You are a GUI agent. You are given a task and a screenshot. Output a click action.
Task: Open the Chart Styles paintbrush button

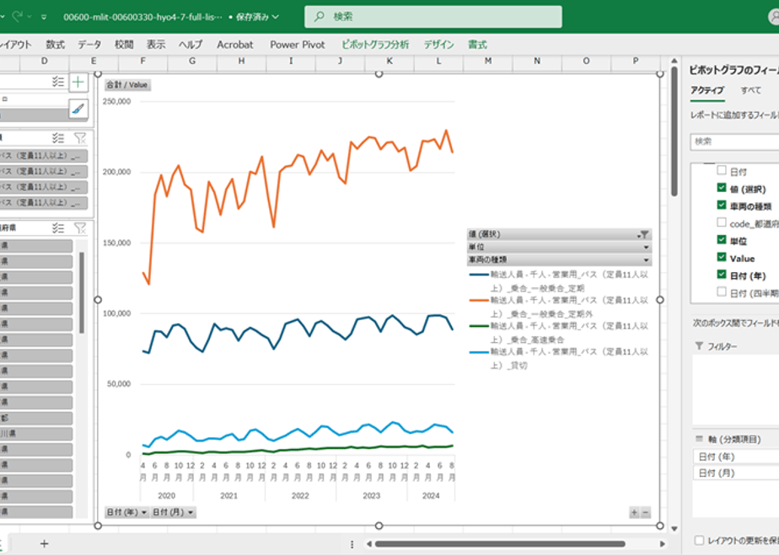point(78,108)
